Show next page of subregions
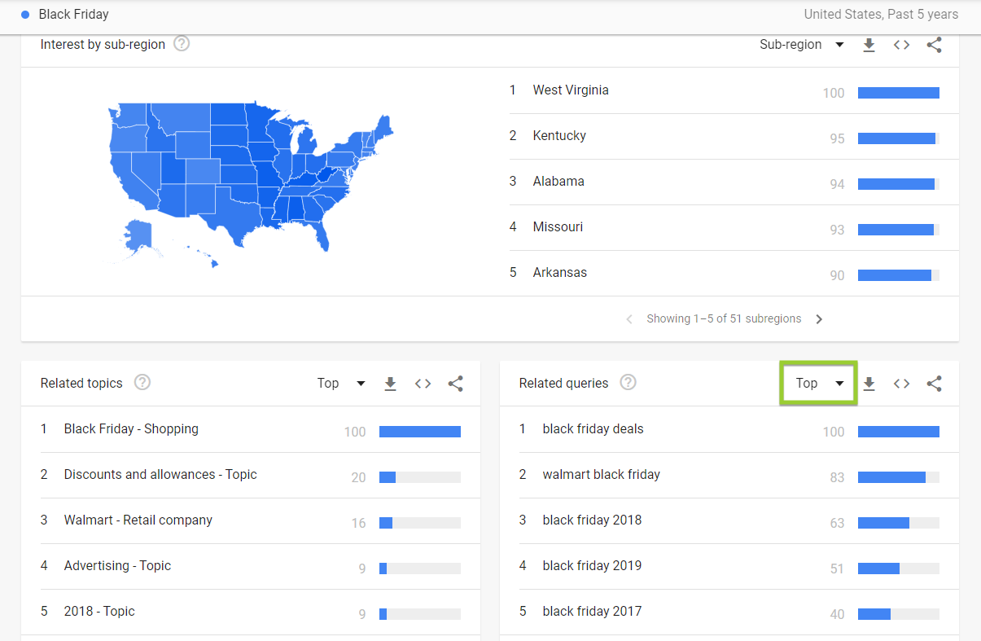Image resolution: width=981 pixels, height=641 pixels. pos(819,318)
